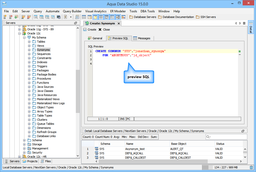Expand the Views folder node

click(x=29, y=46)
